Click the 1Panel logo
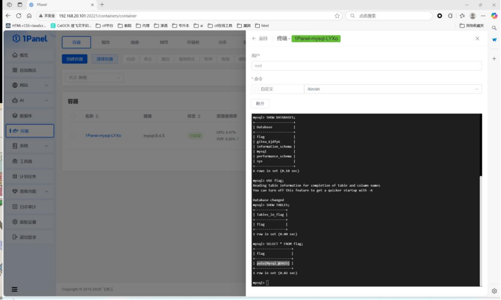This screenshot has height=300, width=501. (x=30, y=39)
